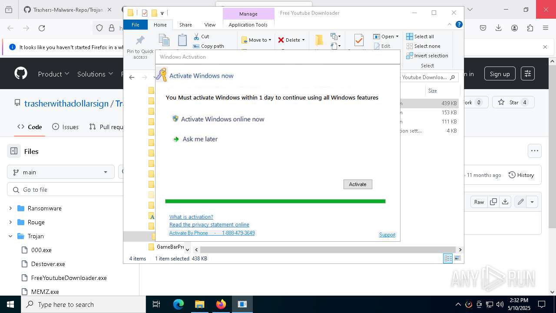Click the red Delete X icon
The height and width of the screenshot is (313, 556).
(x=281, y=40)
